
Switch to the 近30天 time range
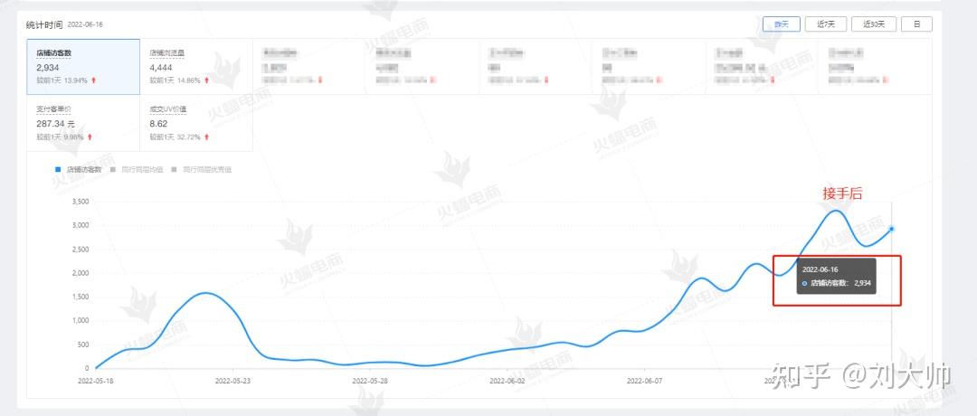point(873,24)
